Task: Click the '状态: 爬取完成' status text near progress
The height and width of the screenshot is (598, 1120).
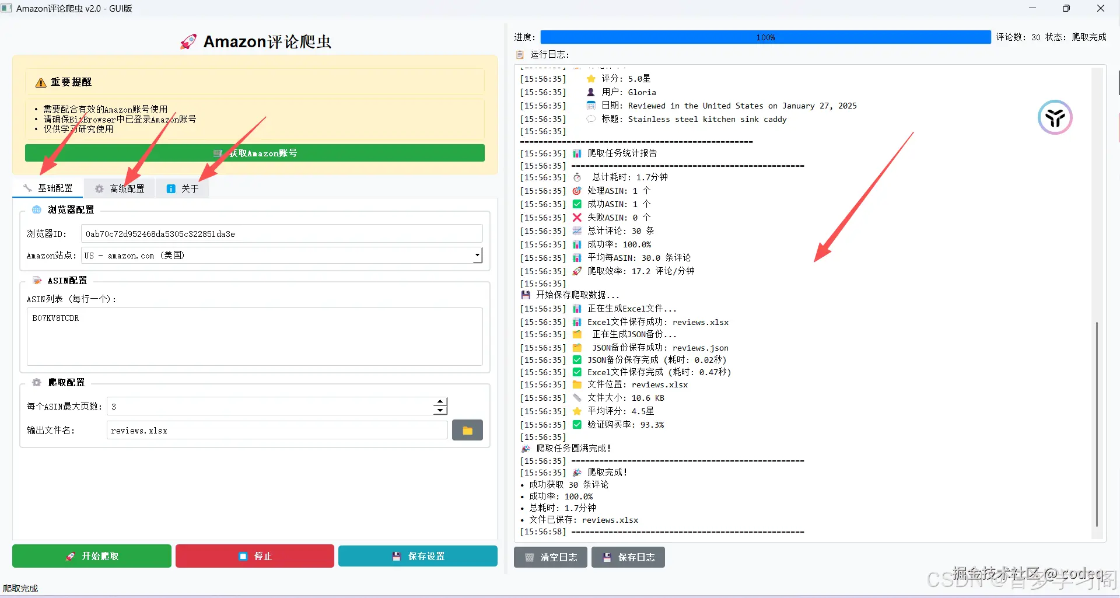Action: pos(1076,37)
